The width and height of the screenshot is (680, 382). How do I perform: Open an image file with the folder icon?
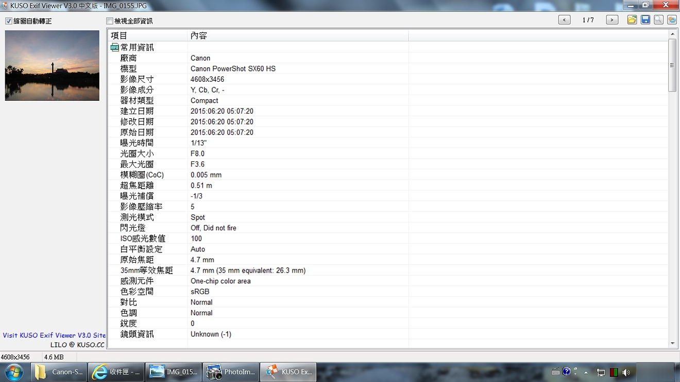pyautogui.click(x=632, y=20)
